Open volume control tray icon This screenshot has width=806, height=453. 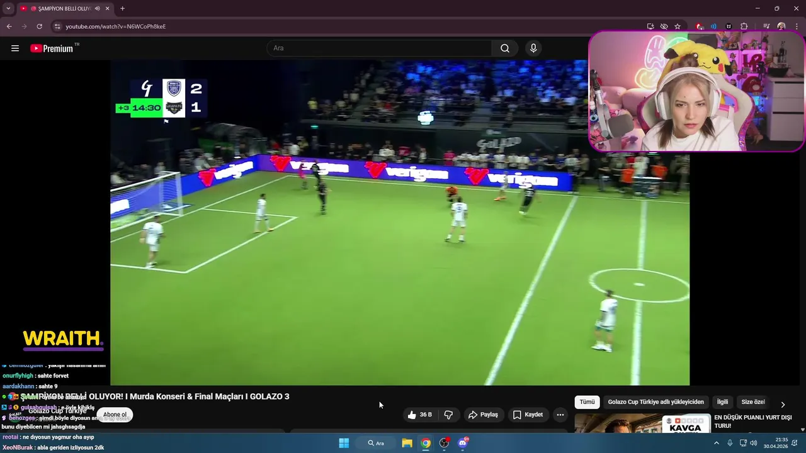pos(754,443)
